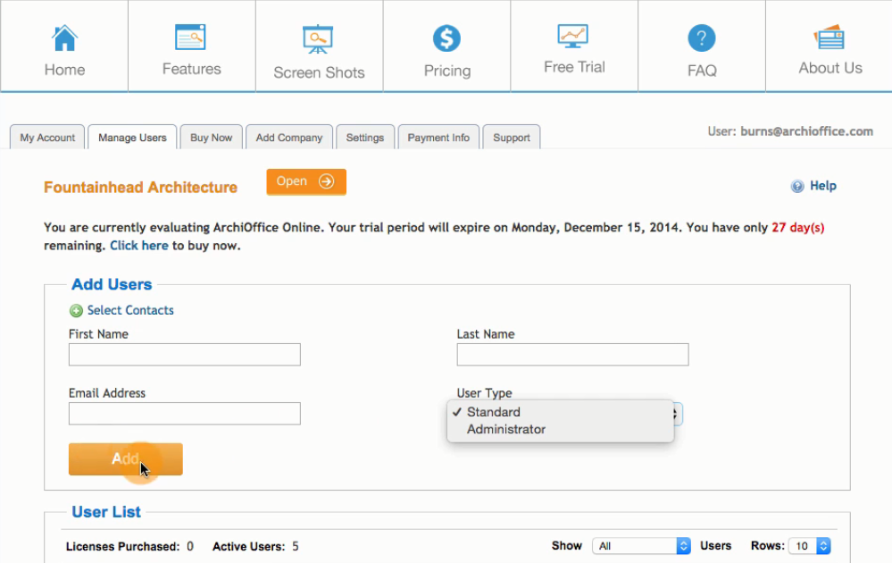Click the orange Add button
Image resolution: width=892 pixels, height=563 pixels.
[x=126, y=458]
